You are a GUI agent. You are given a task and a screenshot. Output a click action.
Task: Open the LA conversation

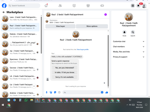click(x=20, y=78)
